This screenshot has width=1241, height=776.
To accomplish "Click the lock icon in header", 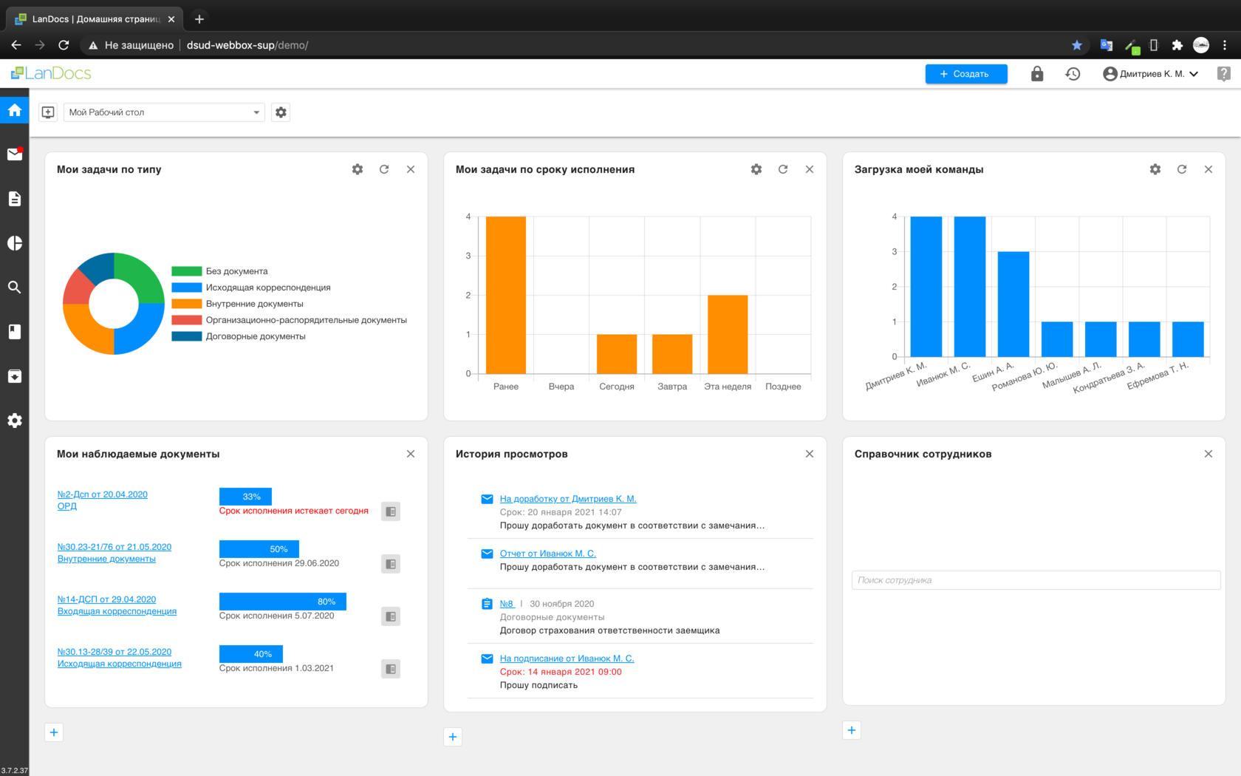I will click(x=1037, y=74).
